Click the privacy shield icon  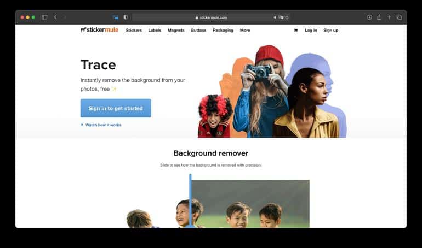[x=126, y=17]
